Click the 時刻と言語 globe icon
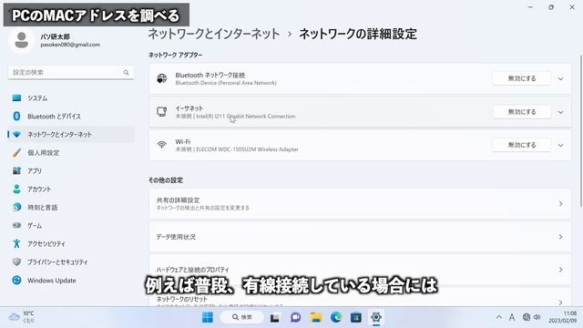Screen dimensions: 583x328 16,207
